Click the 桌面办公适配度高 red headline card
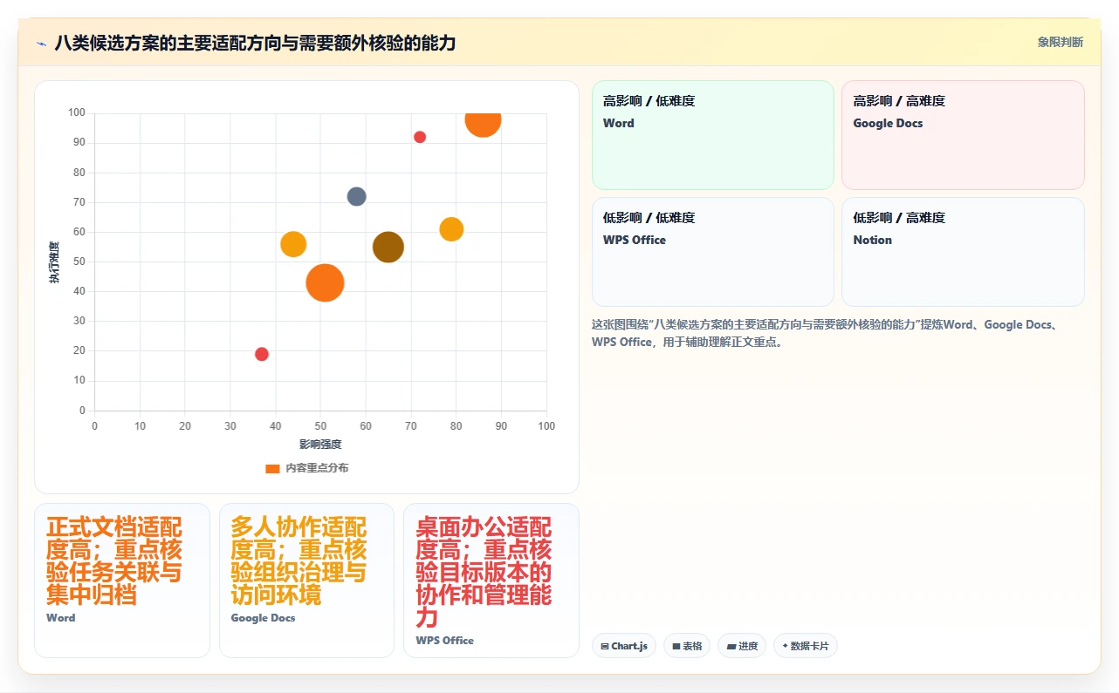1119x693 pixels. (491, 580)
